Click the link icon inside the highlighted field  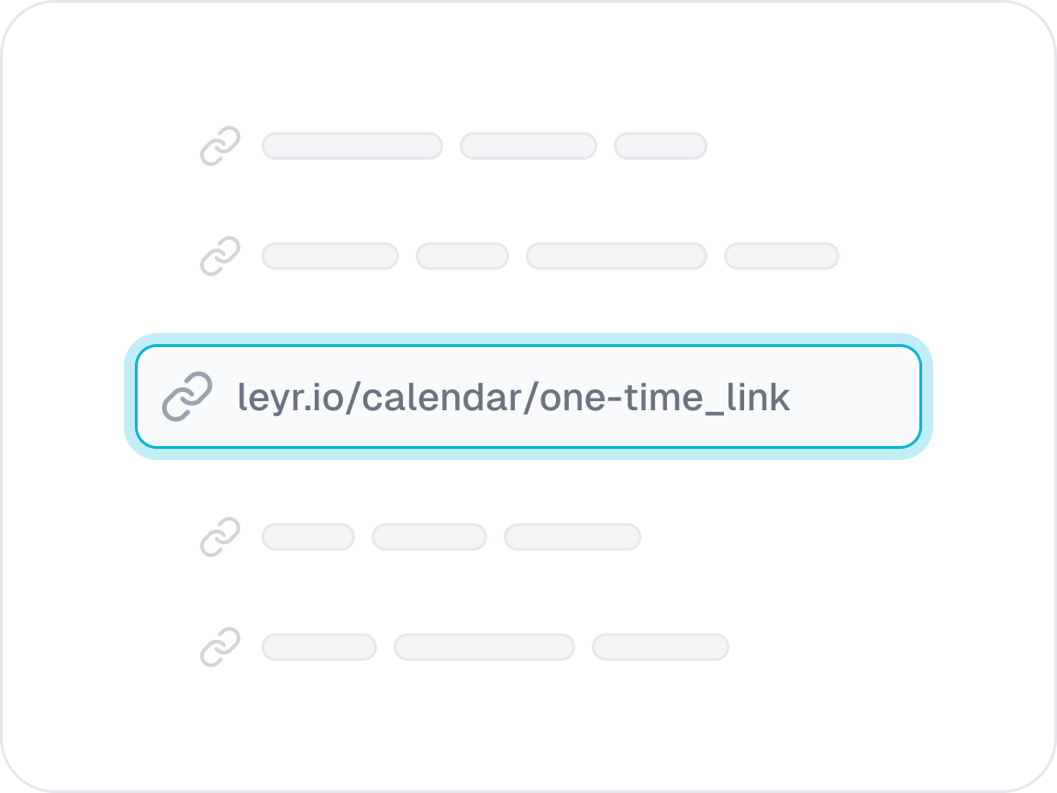(x=187, y=397)
